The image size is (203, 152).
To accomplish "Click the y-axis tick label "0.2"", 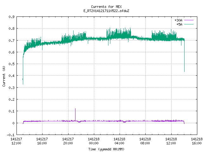I will click(x=11, y=99).
